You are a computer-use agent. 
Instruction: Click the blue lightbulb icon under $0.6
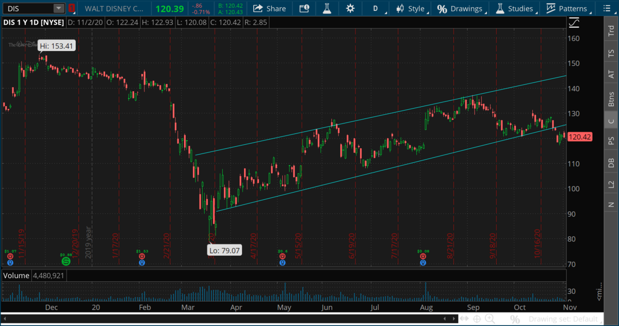[282, 263]
